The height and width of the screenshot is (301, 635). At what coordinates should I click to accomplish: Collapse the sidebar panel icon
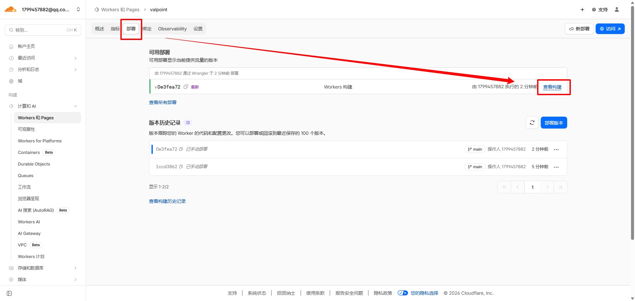pos(9,293)
